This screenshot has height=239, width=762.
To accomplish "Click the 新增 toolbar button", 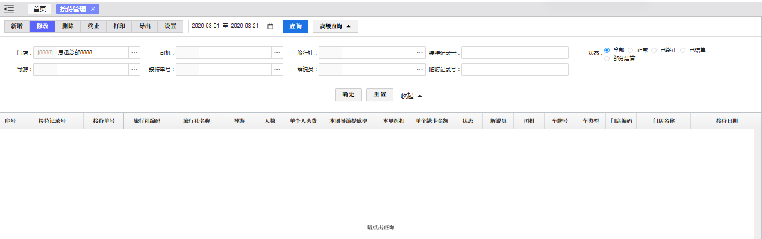I will click(17, 26).
